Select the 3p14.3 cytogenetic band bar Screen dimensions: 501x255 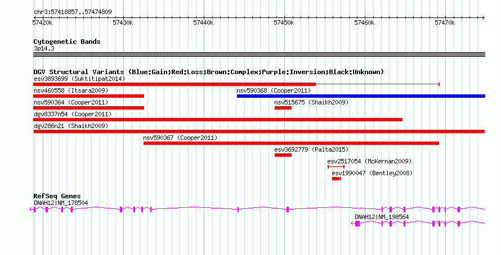click(259, 54)
